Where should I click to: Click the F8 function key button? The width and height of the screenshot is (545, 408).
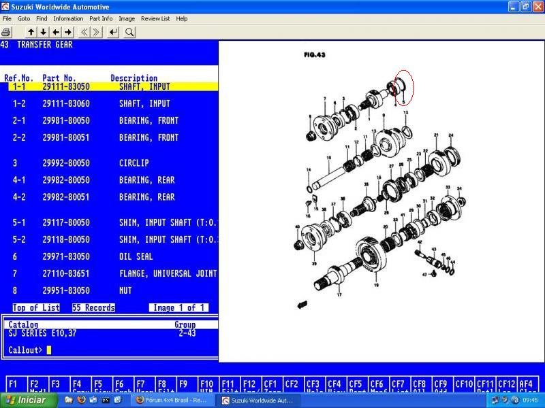click(x=165, y=384)
